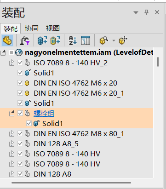Select Solid1 under 螺栓组
This screenshot has height=189, width=166.
point(52,124)
